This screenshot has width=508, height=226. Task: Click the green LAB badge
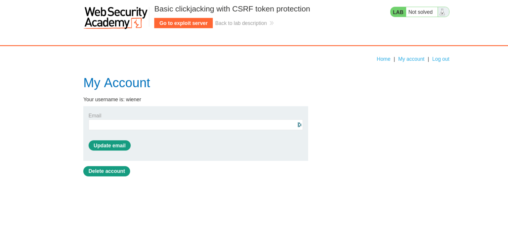pos(398,12)
